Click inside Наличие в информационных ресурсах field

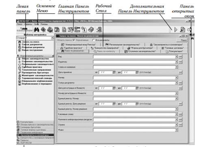pos(134,119)
